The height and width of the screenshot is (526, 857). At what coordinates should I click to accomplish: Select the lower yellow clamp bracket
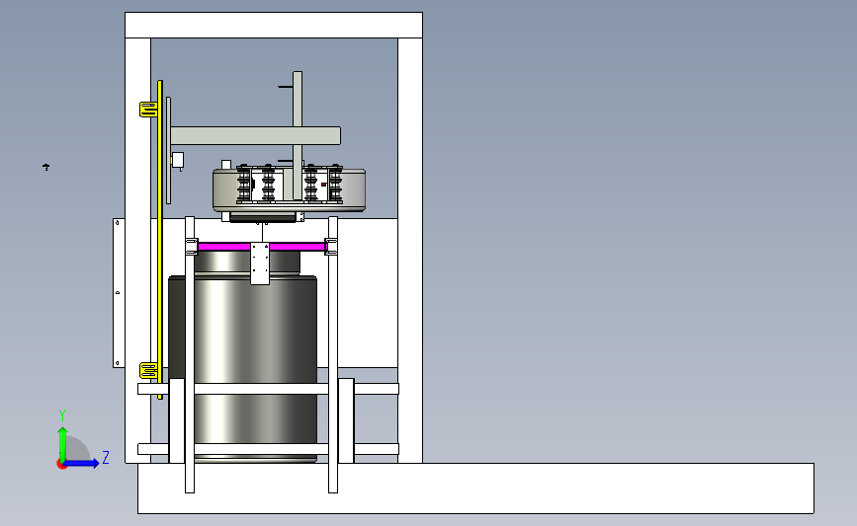tap(148, 371)
